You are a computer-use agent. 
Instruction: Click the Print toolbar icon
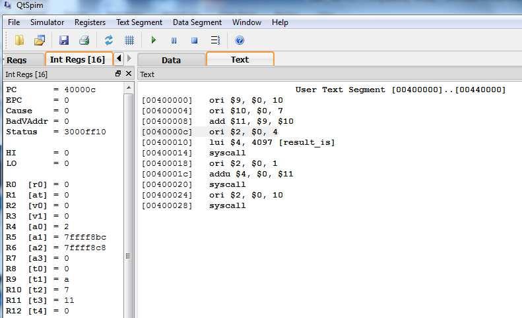84,40
